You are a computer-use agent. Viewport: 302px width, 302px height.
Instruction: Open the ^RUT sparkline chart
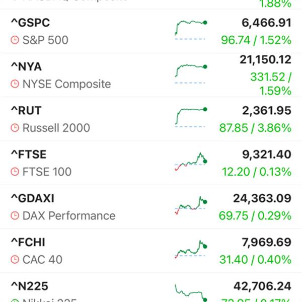pyautogui.click(x=191, y=117)
